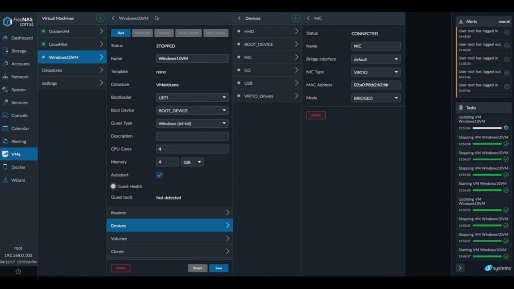514x289 pixels.
Task: Click the Memory amount input field
Action: (167, 162)
